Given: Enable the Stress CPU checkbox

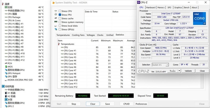Looking at the screenshot, I should [60, 11].
